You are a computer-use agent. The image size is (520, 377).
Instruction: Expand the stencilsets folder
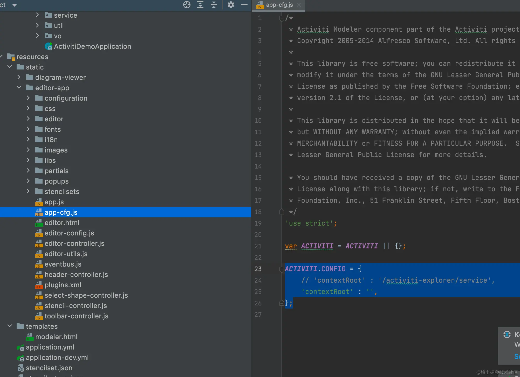28,191
